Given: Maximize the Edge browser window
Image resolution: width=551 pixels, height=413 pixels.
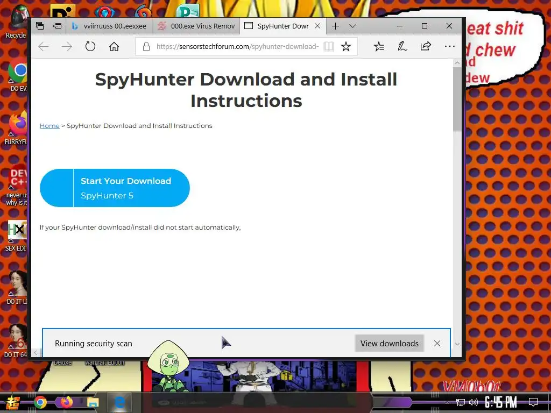Looking at the screenshot, I should pyautogui.click(x=425, y=26).
